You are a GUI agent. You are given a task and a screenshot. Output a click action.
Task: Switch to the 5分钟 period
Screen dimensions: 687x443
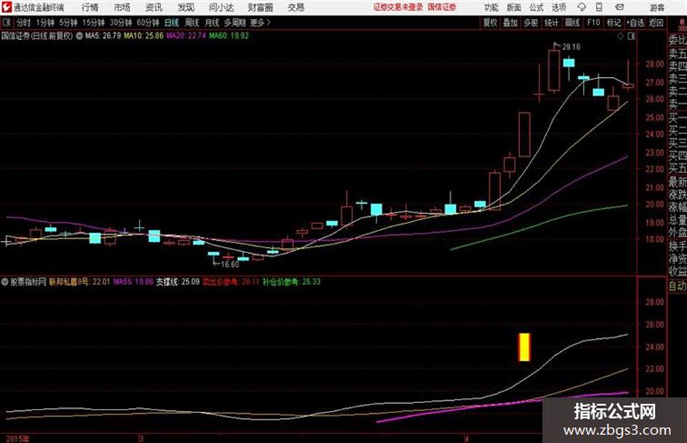(x=68, y=23)
